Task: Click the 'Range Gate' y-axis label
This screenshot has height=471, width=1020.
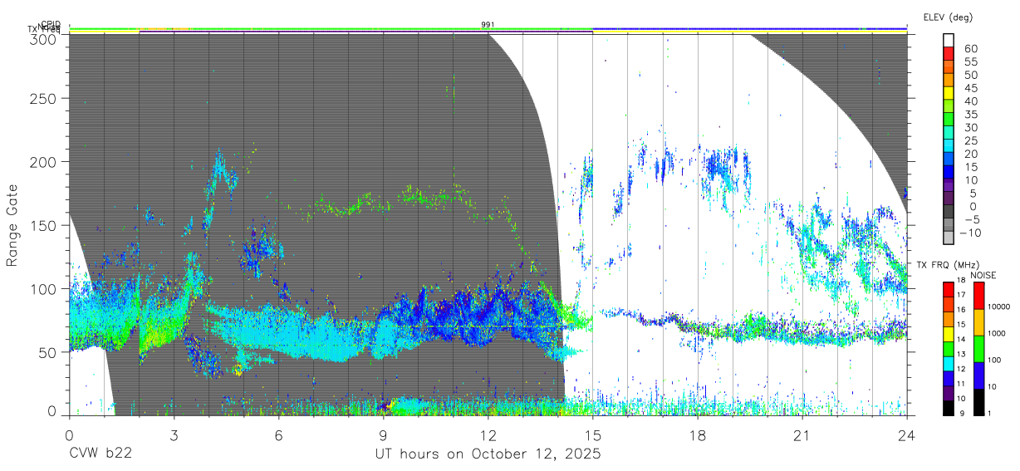Action: coord(12,225)
